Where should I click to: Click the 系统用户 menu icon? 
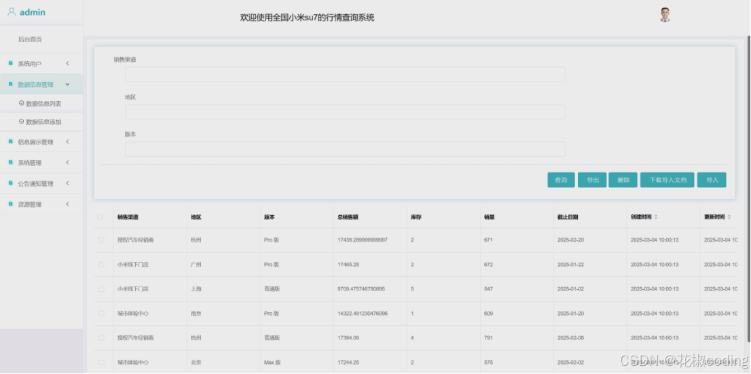pos(11,63)
